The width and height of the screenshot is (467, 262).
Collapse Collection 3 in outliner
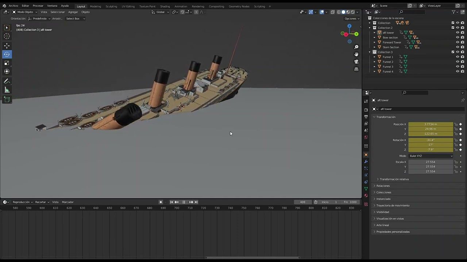[x=370, y=52]
